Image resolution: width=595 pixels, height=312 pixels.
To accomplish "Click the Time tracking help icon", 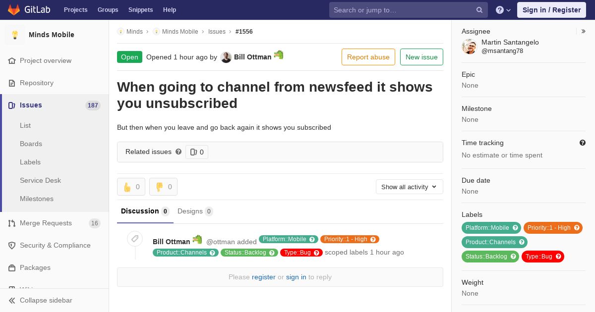I will (x=583, y=143).
